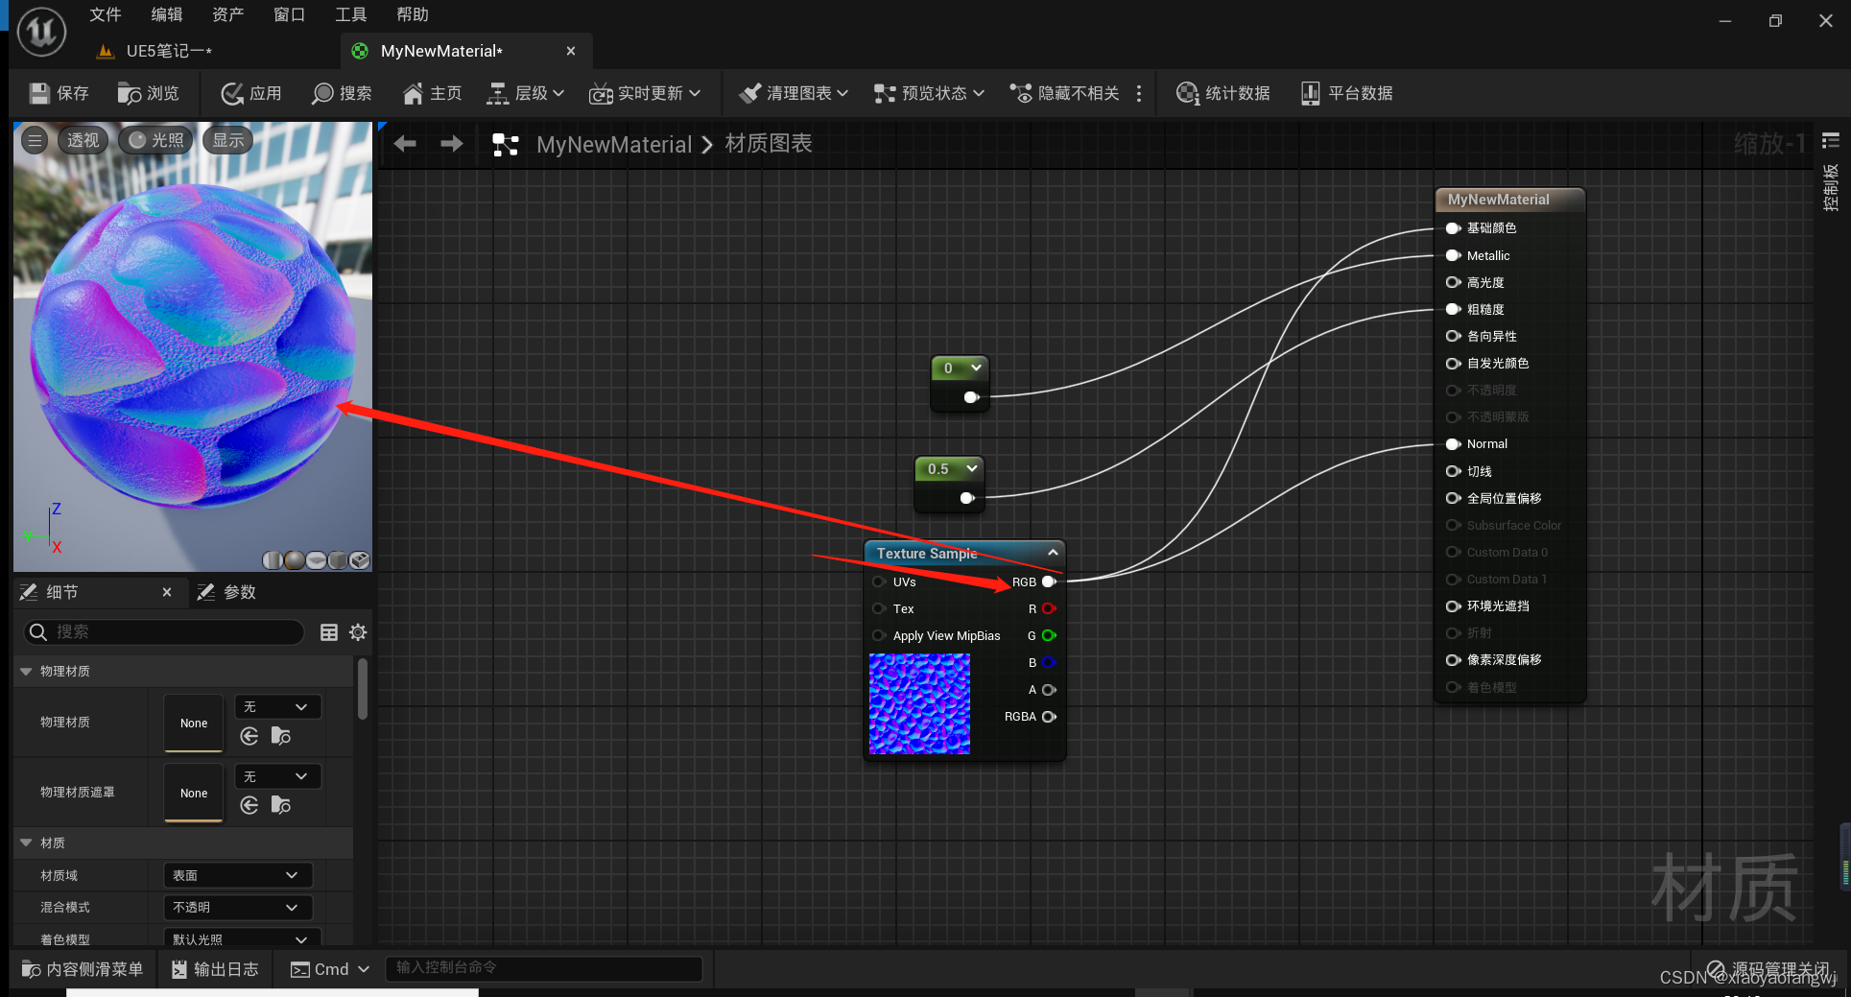Collapse the Physical Material (物理材质) section
Image resolution: width=1851 pixels, height=997 pixels.
26,672
